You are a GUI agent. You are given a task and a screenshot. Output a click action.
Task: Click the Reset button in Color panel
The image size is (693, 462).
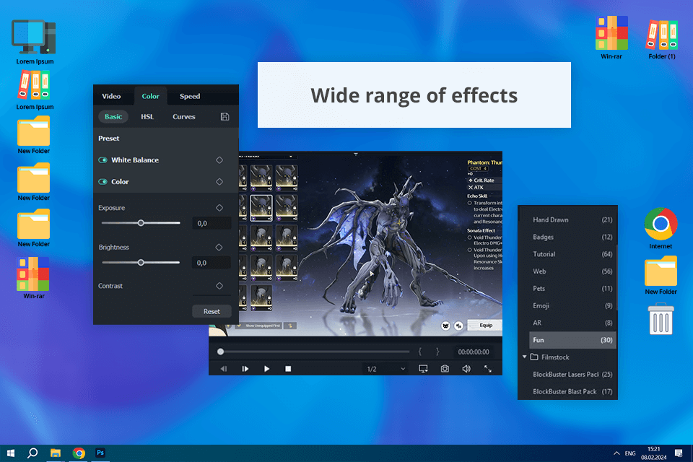click(x=212, y=312)
